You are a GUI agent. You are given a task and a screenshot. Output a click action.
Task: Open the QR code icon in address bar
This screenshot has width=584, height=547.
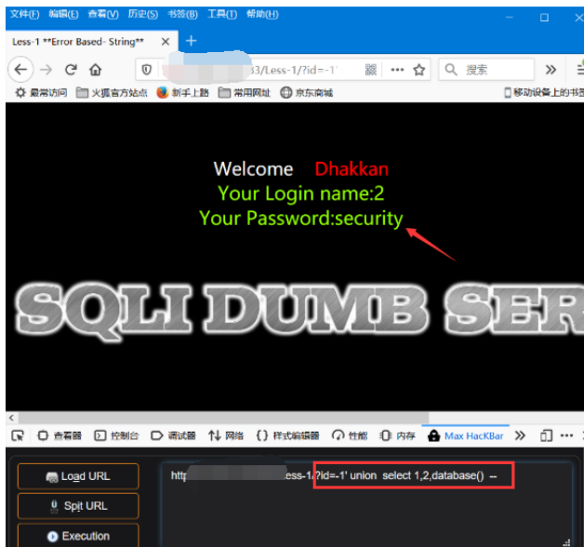point(371,70)
